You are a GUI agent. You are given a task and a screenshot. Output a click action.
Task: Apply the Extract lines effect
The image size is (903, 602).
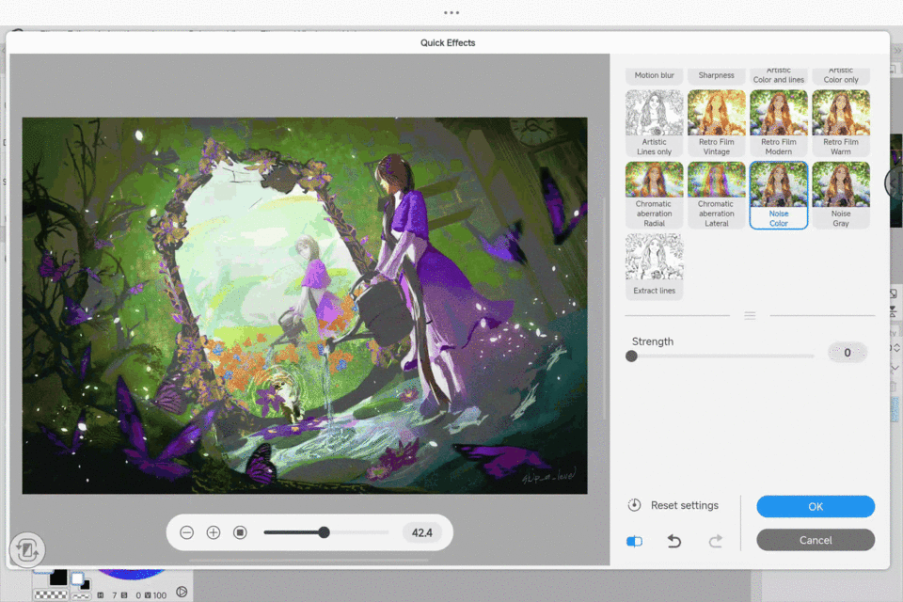pyautogui.click(x=654, y=266)
